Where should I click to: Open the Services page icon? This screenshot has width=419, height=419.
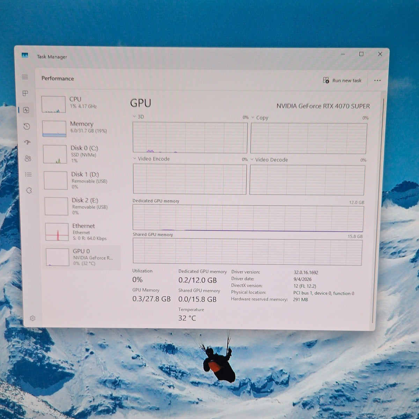coord(29,190)
